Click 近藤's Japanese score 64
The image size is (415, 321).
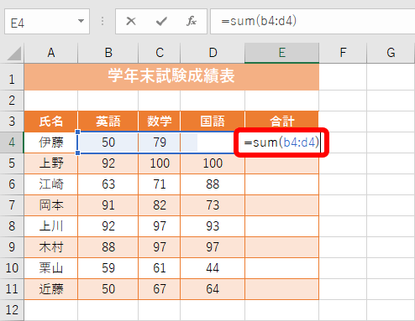click(x=213, y=289)
